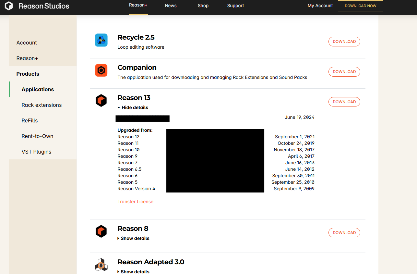Go to My Account
Viewport: 417px width, 274px height.
(x=320, y=6)
